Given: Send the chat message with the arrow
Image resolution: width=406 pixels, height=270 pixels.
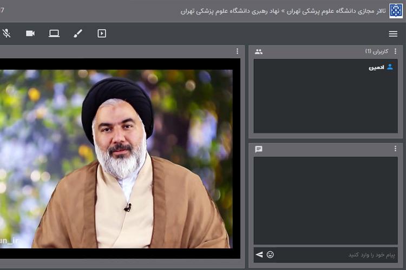Looking at the screenshot, I should [x=259, y=254].
